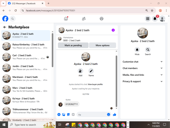Choose a GIF icon
The height and width of the screenshot is (128, 170).
click(x=73, y=114)
